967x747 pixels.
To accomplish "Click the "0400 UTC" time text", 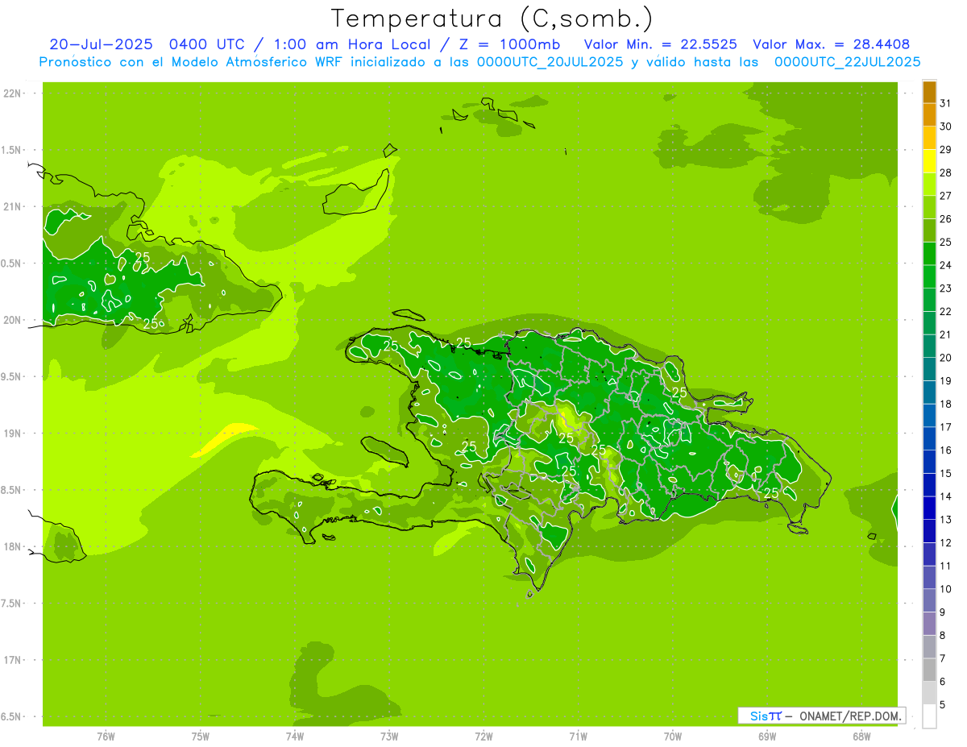I will (x=208, y=44).
